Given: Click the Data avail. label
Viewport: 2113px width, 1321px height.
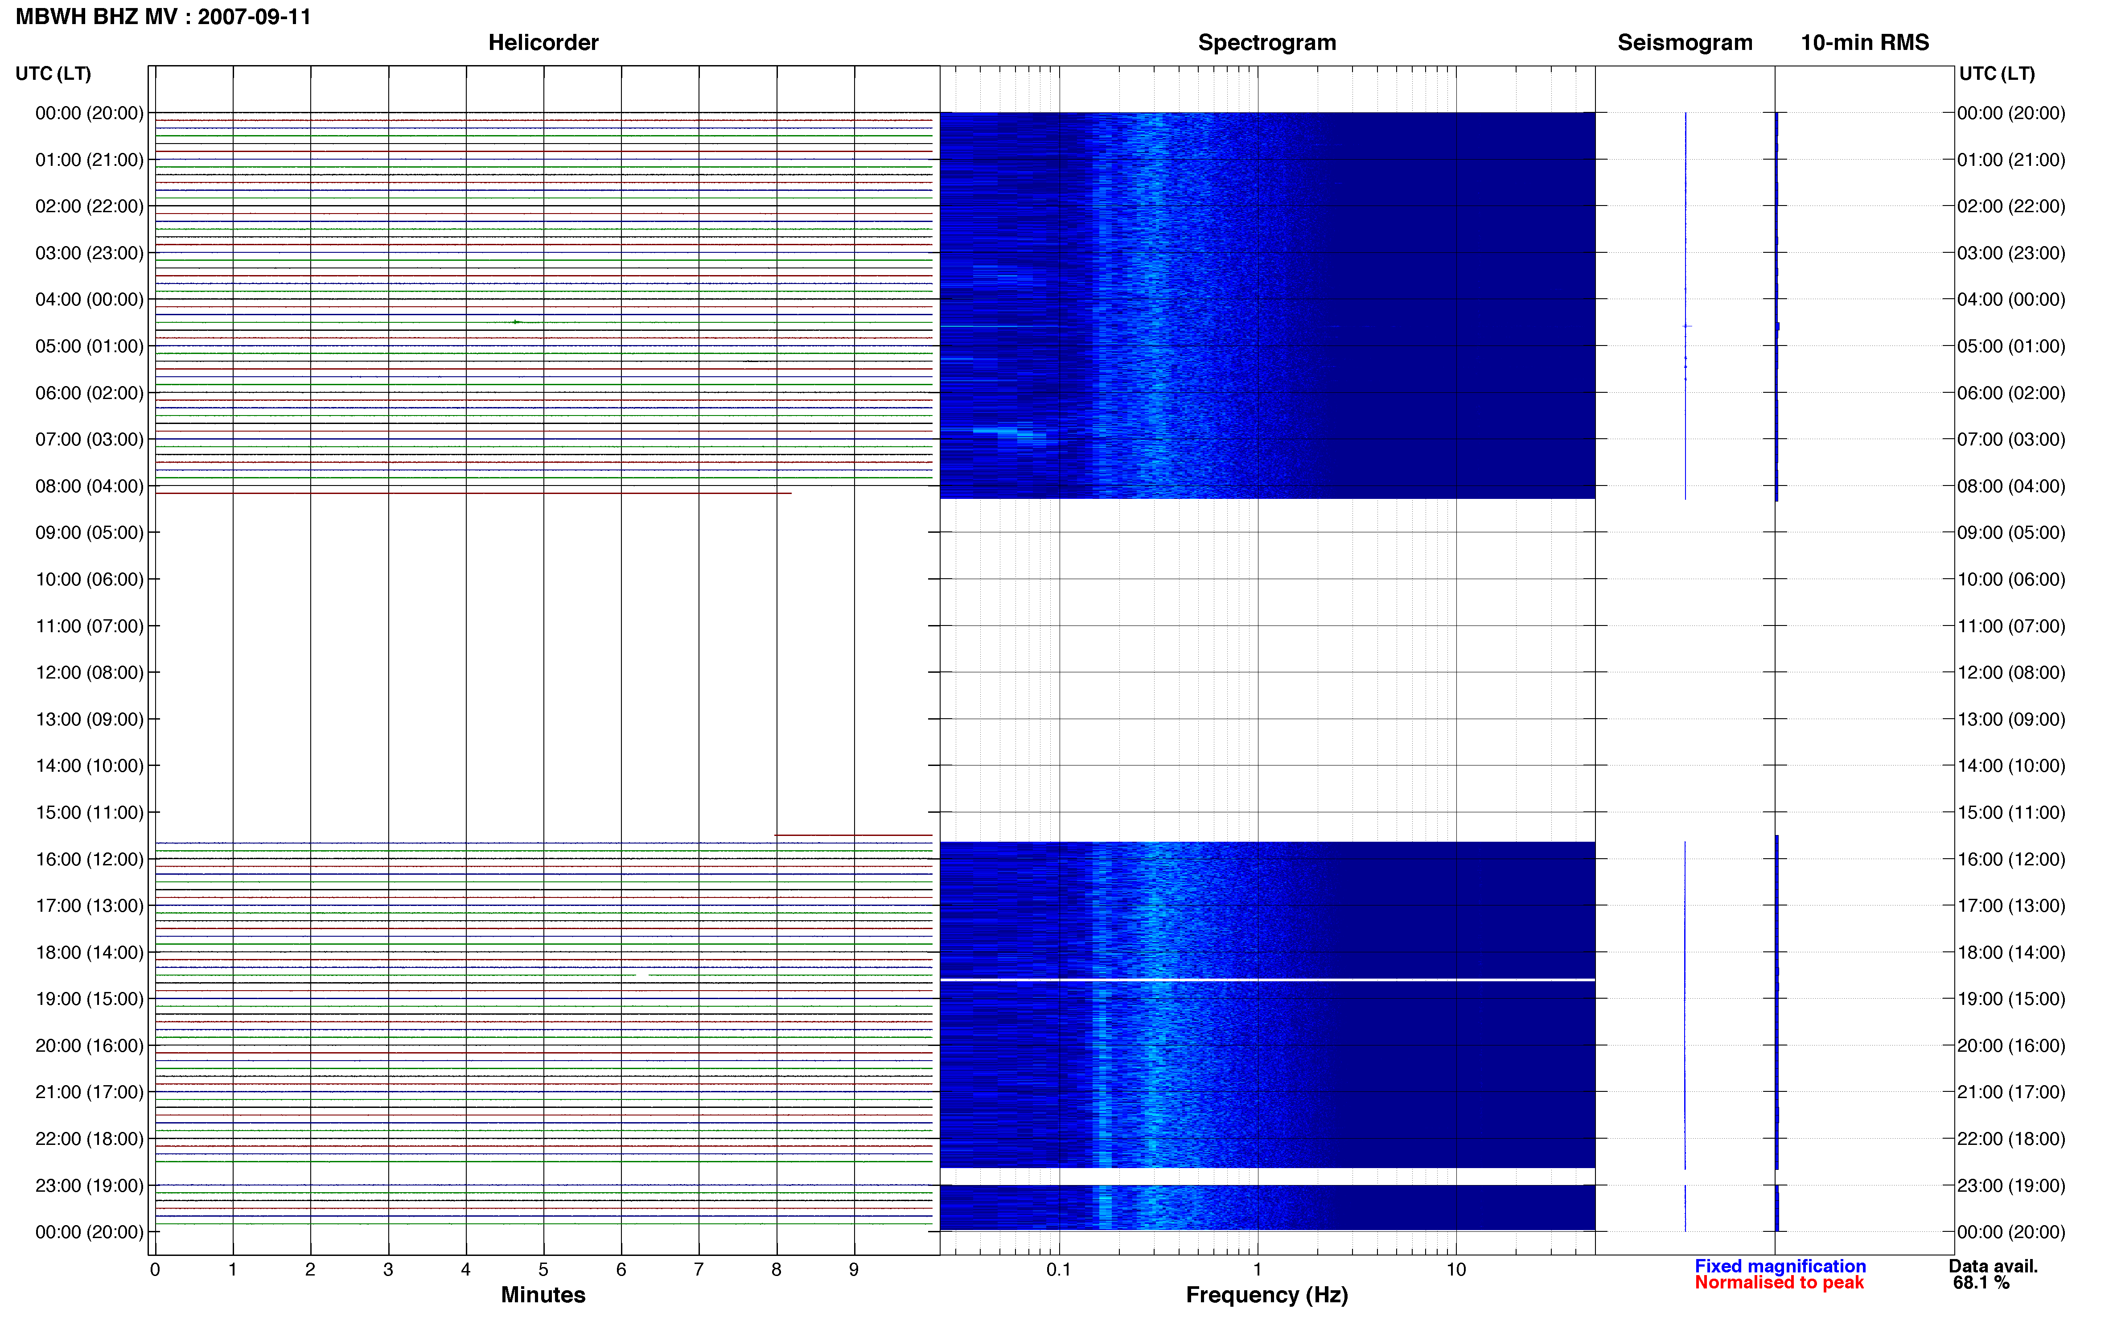Looking at the screenshot, I should (1993, 1266).
